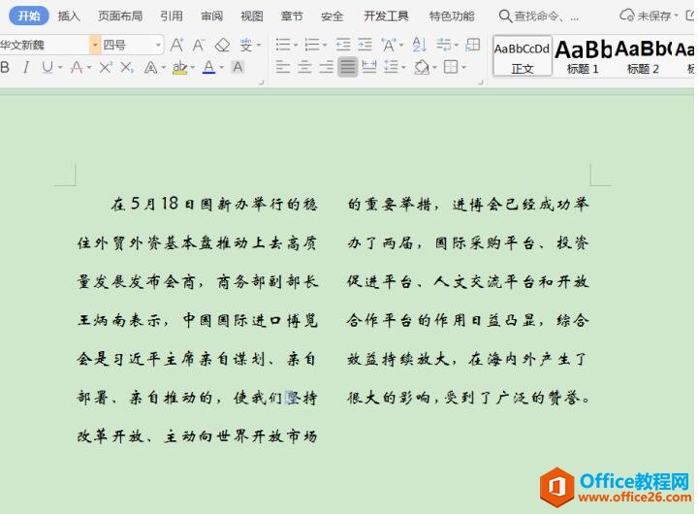The image size is (698, 514).
Task: Toggle underline formatting
Action: [47, 68]
